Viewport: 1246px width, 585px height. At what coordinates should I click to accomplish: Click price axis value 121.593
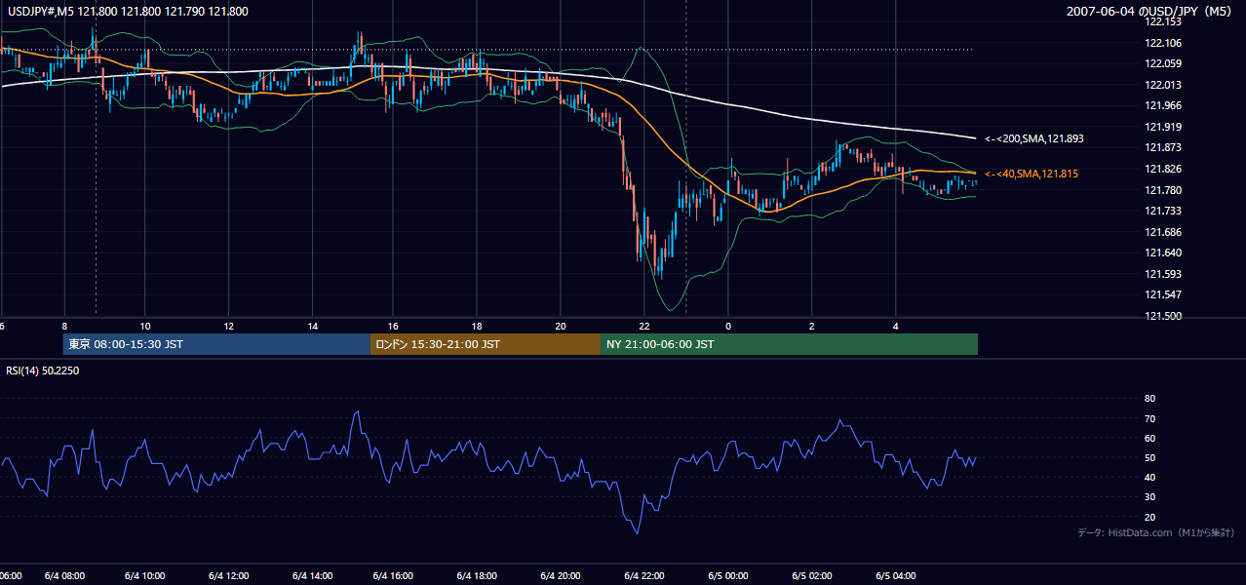pyautogui.click(x=1162, y=274)
